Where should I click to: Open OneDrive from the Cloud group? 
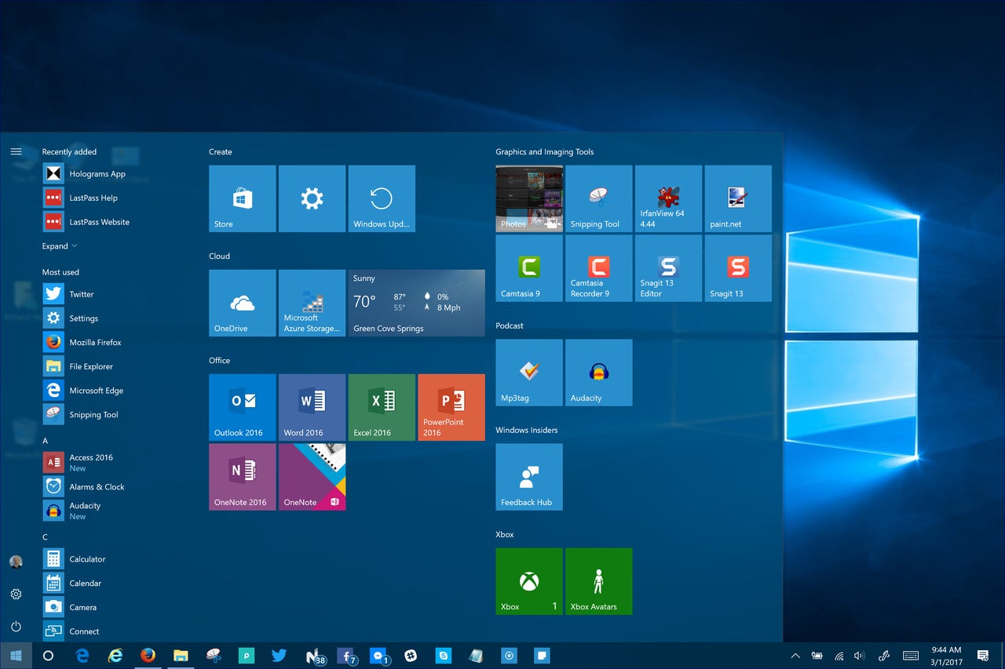click(x=242, y=303)
